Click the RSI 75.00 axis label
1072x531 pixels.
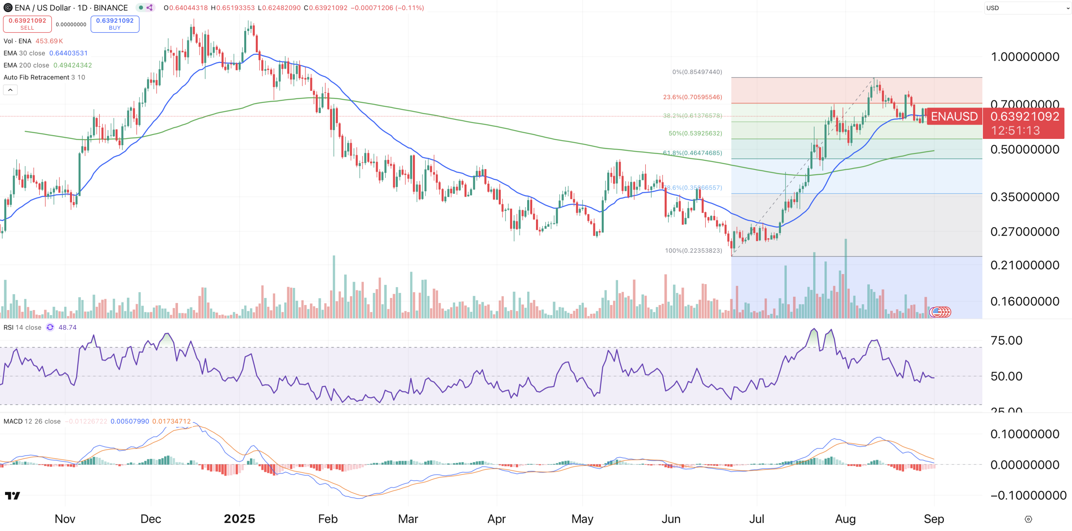click(x=1007, y=341)
